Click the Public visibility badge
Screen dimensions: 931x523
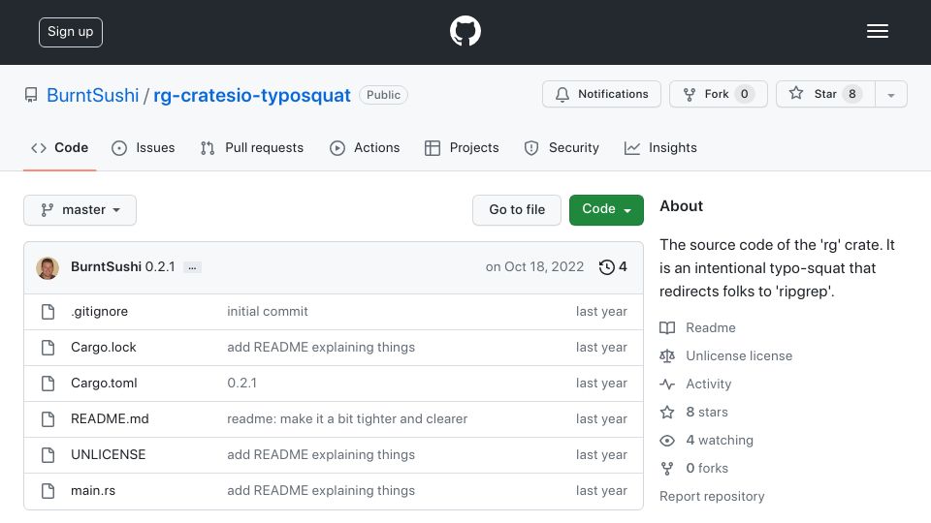(x=383, y=95)
